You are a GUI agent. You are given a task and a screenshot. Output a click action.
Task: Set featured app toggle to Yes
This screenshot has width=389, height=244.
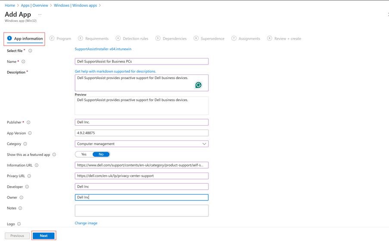(84, 154)
